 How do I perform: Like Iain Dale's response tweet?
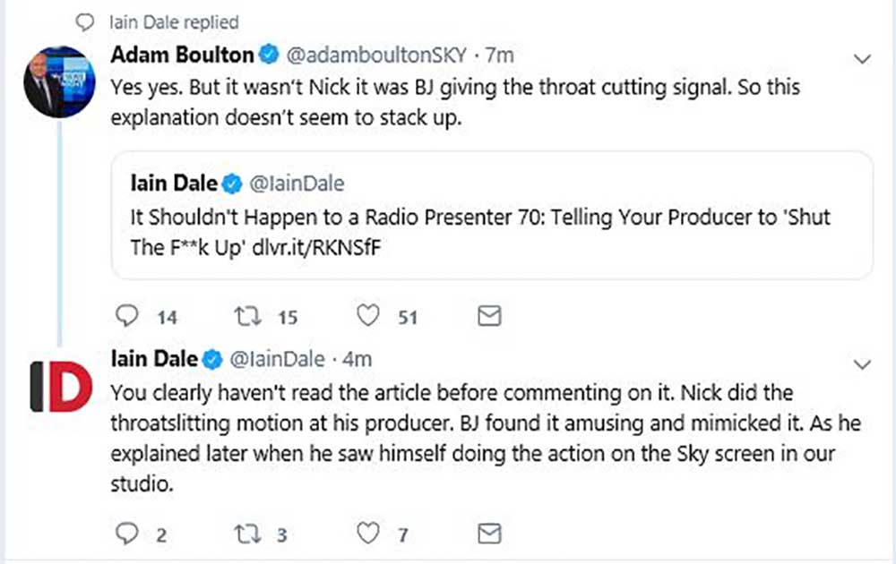tap(368, 534)
